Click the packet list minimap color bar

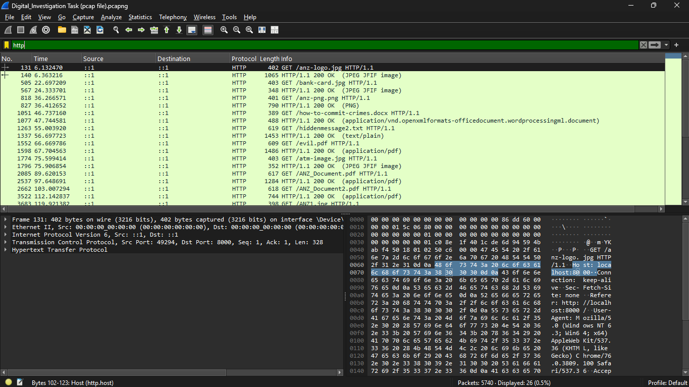point(673,129)
